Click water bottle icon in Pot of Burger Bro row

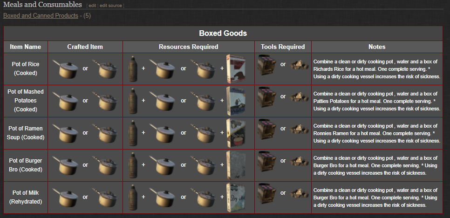point(133,165)
